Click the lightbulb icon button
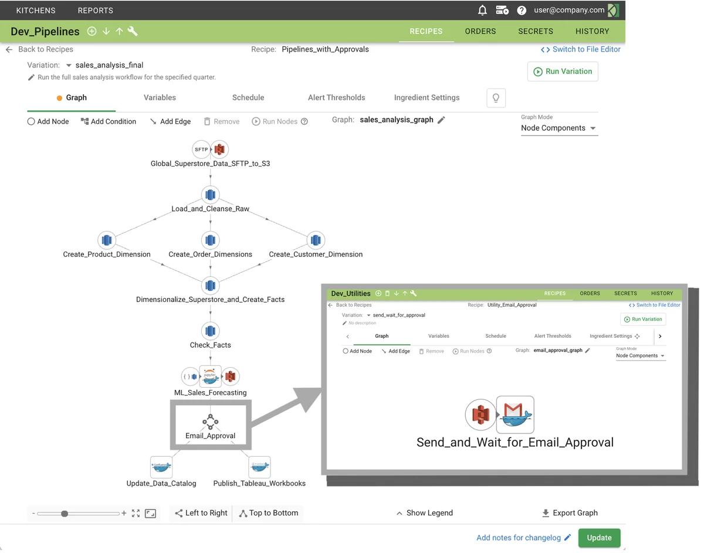704x553 pixels. coord(496,98)
